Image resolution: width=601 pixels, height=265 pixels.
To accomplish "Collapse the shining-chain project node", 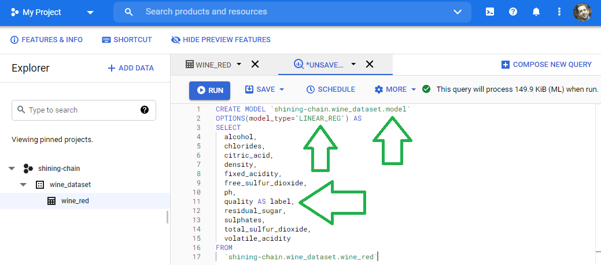I will pos(12,168).
